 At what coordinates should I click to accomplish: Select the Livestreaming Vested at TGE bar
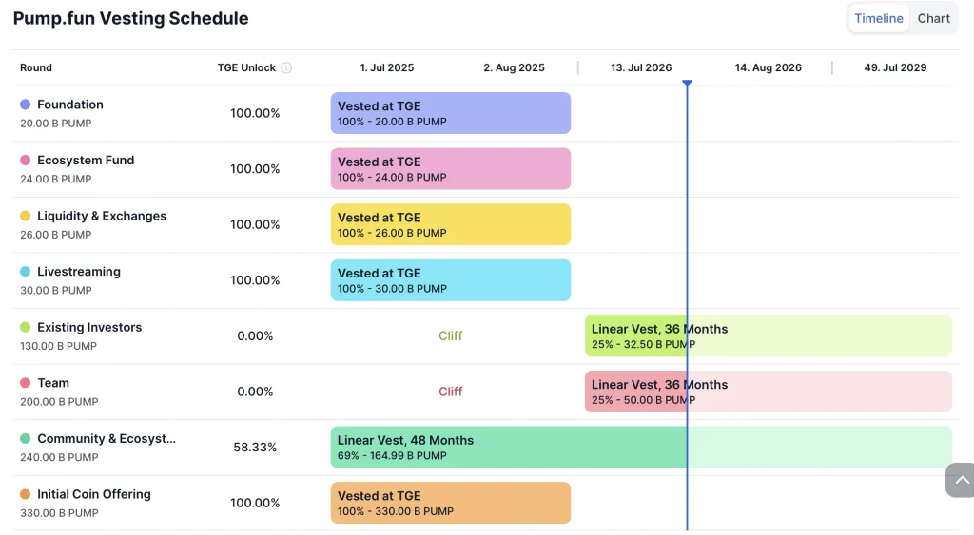click(450, 280)
